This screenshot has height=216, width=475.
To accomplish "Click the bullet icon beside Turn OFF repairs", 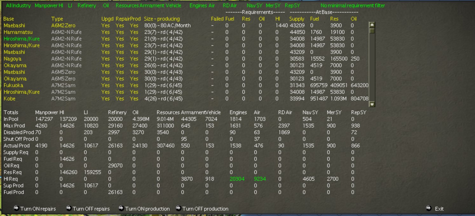I will point(69,208).
